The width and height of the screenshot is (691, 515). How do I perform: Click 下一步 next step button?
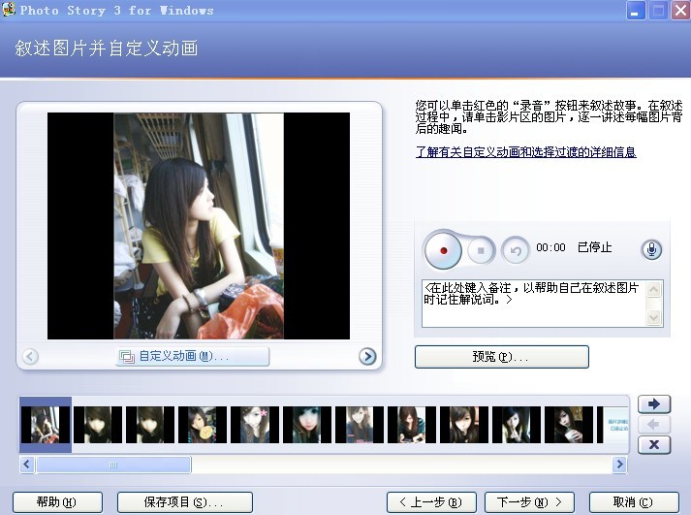(x=522, y=502)
